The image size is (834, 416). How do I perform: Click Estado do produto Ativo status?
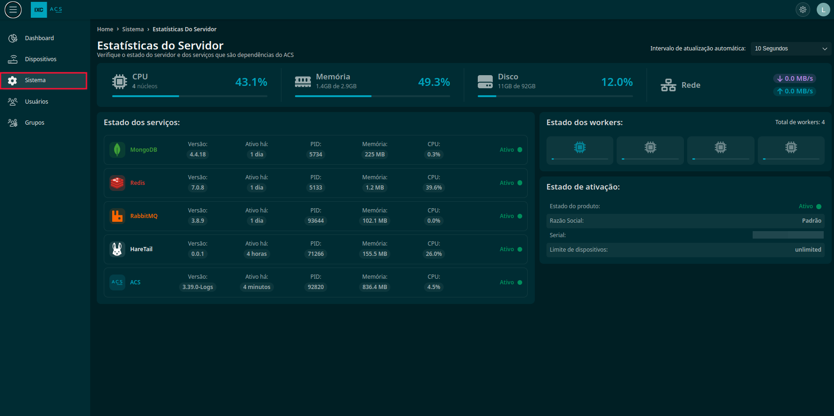pos(810,206)
